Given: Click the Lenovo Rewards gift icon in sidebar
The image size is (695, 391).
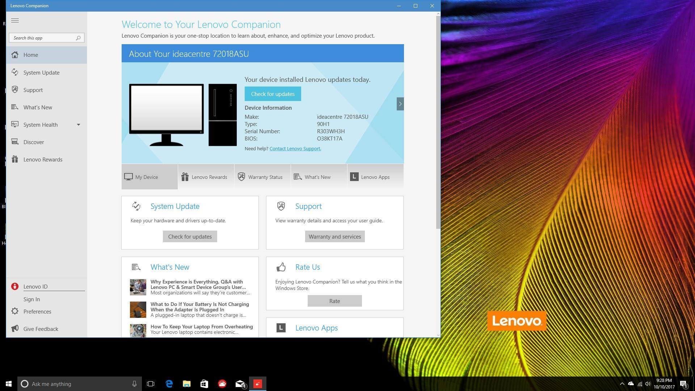Looking at the screenshot, I should [x=15, y=159].
